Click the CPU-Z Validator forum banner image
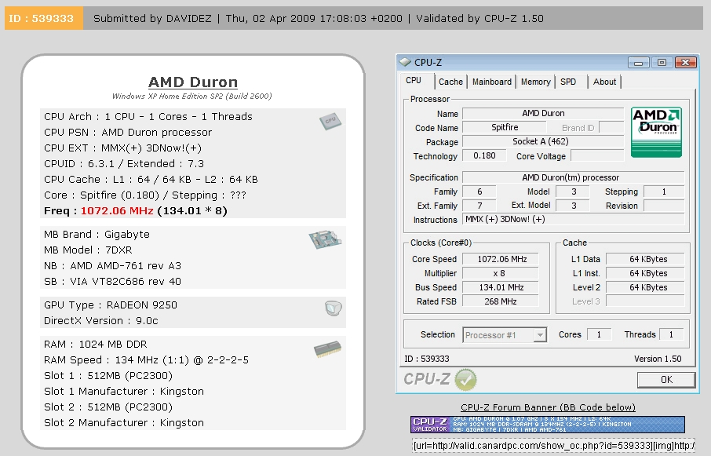 (548, 425)
